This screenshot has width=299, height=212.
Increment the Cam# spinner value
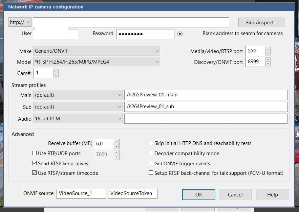pos(56,71)
